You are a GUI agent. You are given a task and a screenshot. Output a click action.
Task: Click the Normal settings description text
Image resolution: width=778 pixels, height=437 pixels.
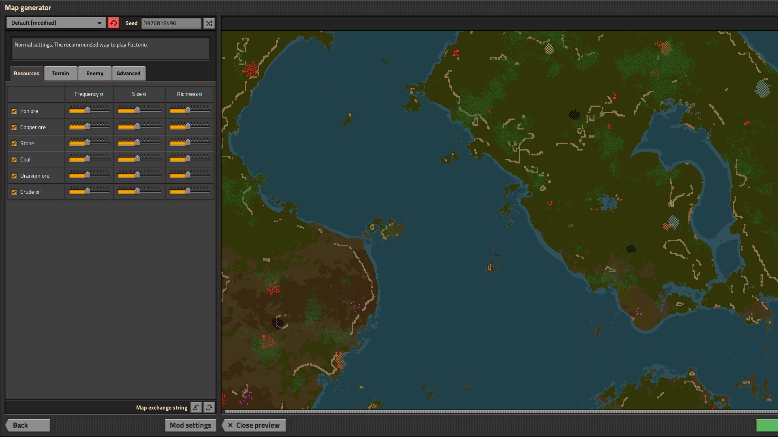point(81,45)
